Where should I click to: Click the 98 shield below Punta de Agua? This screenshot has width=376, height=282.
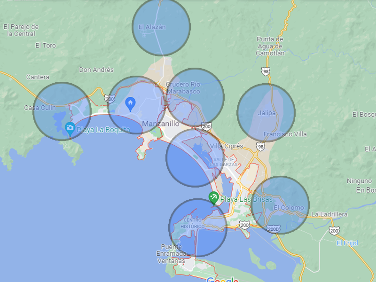coord(266,71)
